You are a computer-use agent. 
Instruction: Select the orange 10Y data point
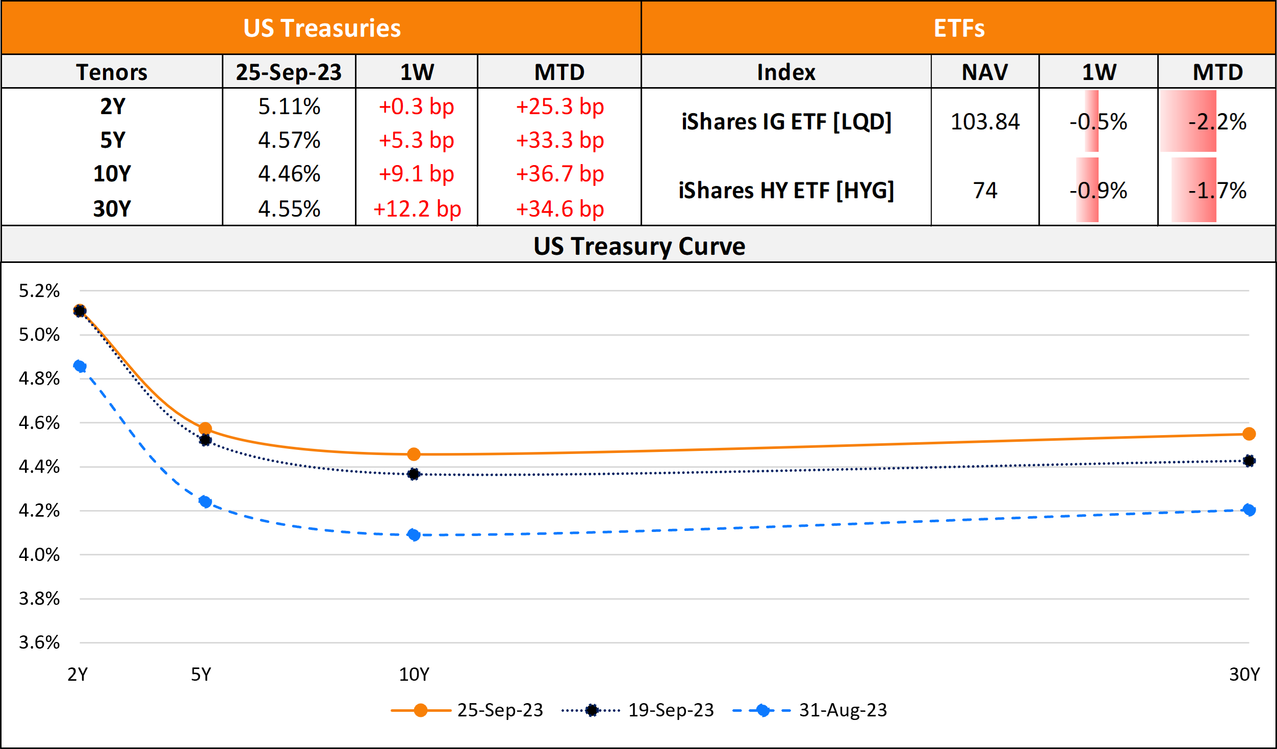pyautogui.click(x=414, y=454)
